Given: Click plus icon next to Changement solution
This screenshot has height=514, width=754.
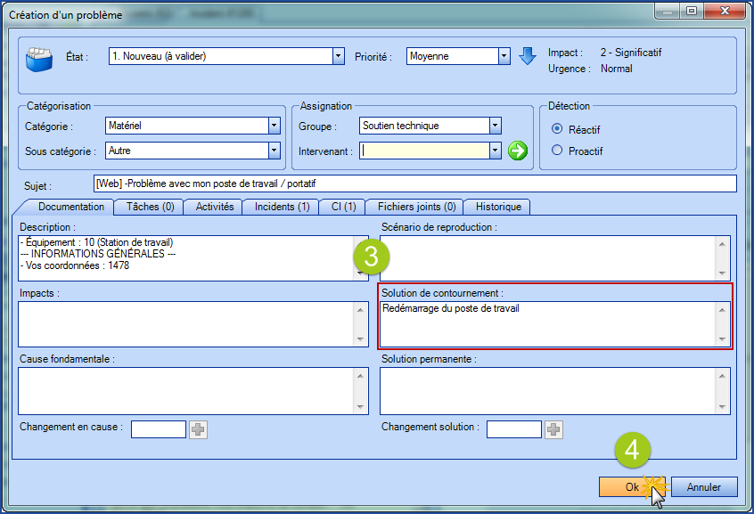Looking at the screenshot, I should (553, 429).
